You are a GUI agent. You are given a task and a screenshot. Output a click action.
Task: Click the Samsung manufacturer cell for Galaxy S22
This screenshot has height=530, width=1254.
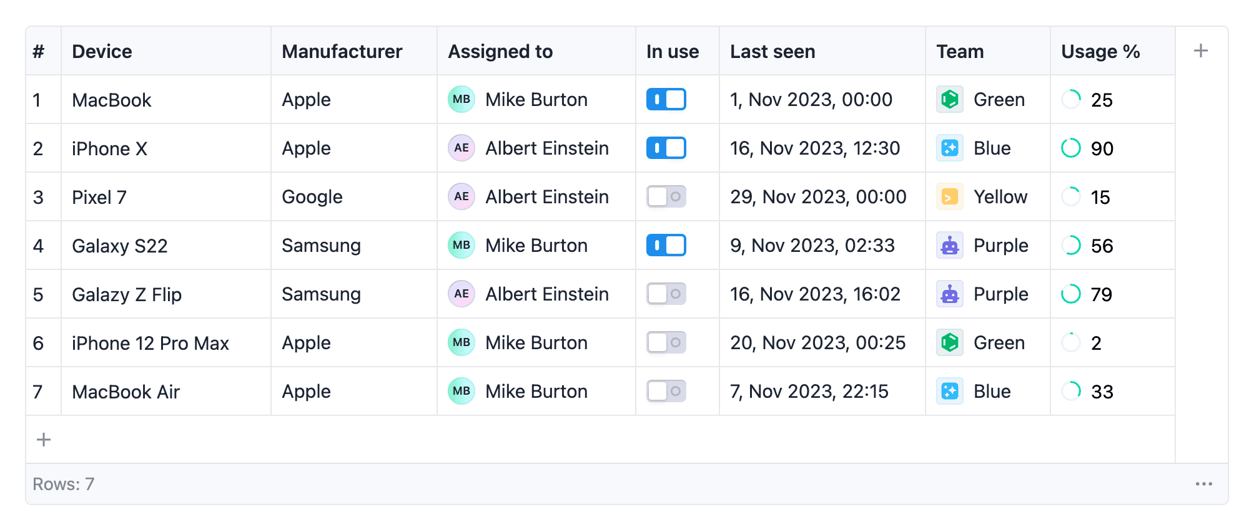(321, 246)
